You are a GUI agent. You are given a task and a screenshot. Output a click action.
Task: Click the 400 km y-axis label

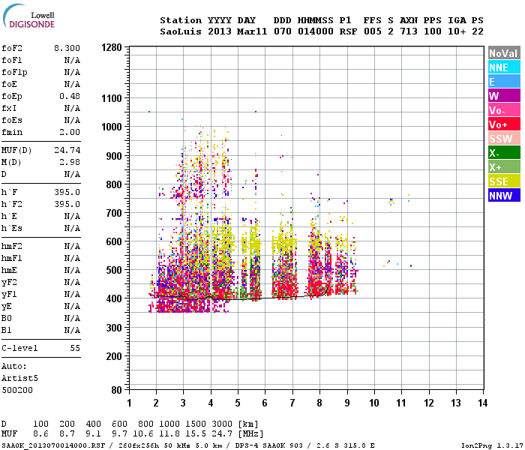[x=114, y=298]
